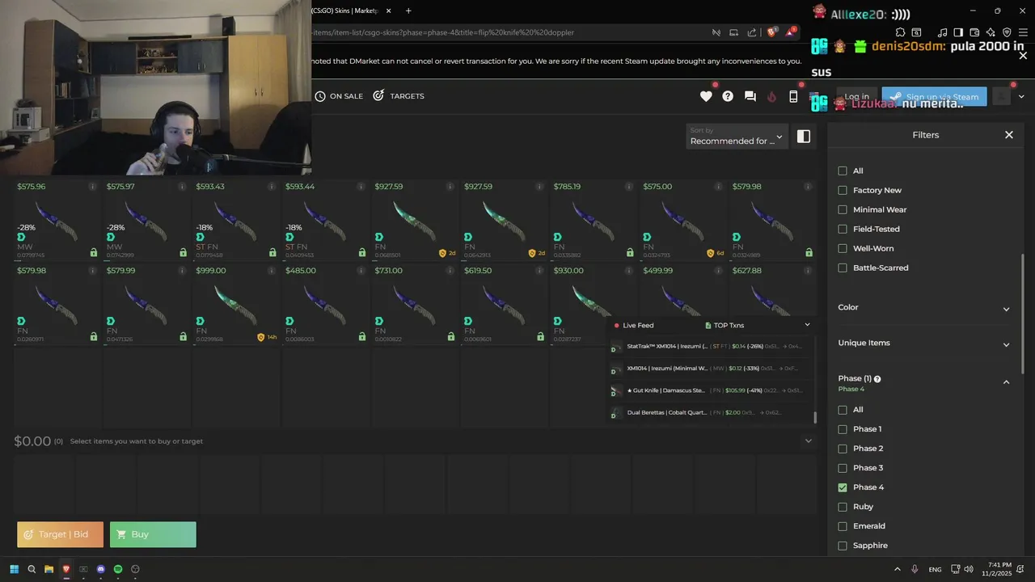Tick the Phase 3 checkbox
This screenshot has width=1035, height=582.
(843, 468)
